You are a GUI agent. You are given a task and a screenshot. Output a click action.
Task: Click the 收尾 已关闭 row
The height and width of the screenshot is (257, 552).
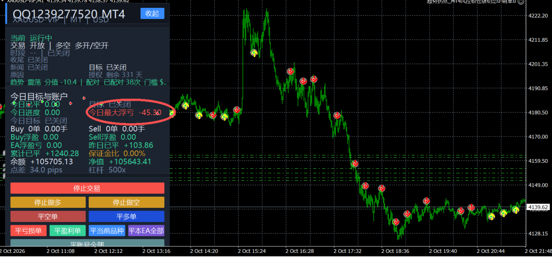(29, 60)
